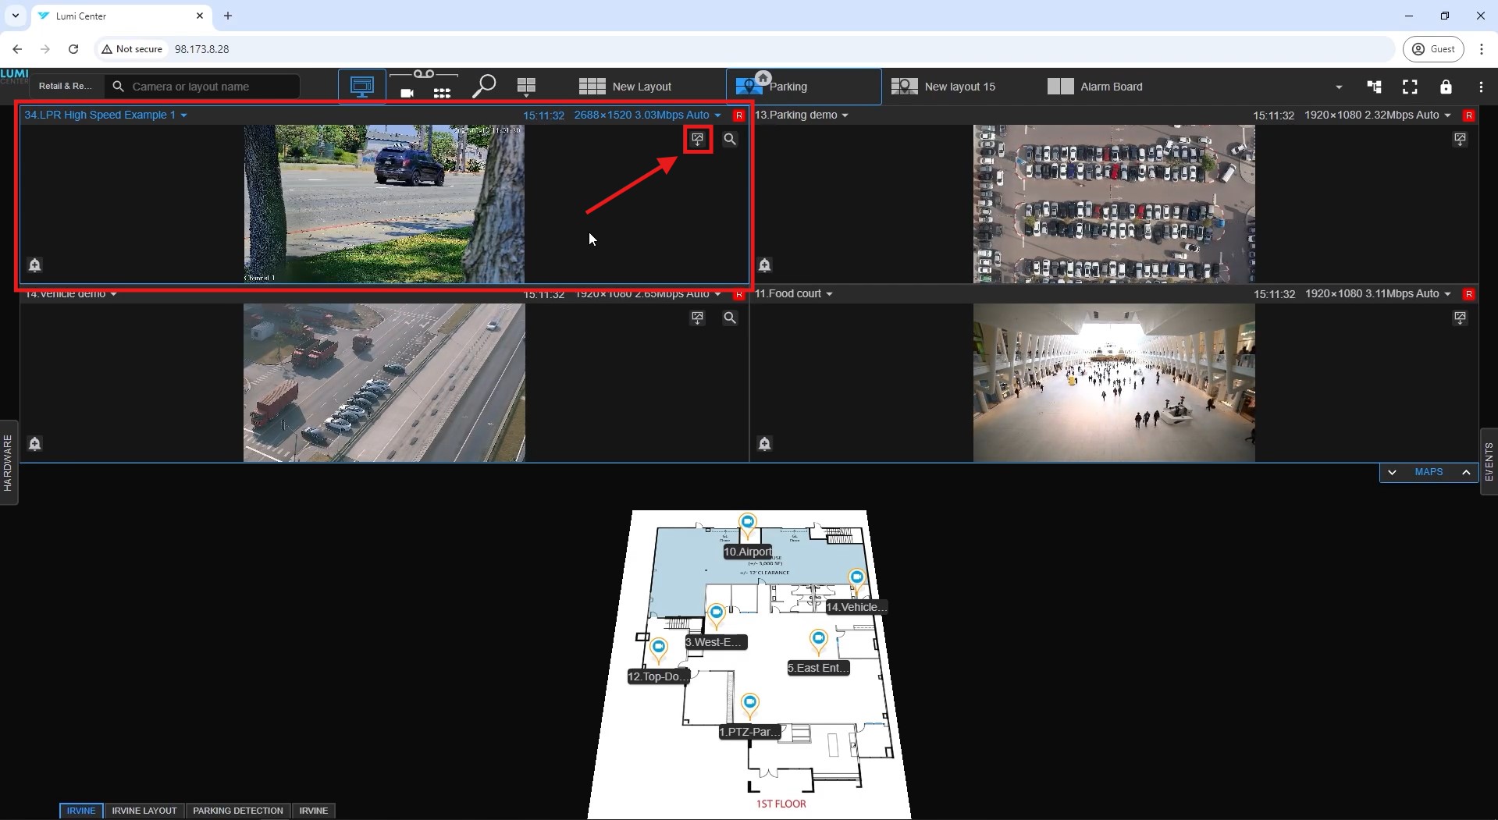This screenshot has width=1498, height=820.
Task: Toggle red R recording badge on Food court
Action: (1468, 294)
